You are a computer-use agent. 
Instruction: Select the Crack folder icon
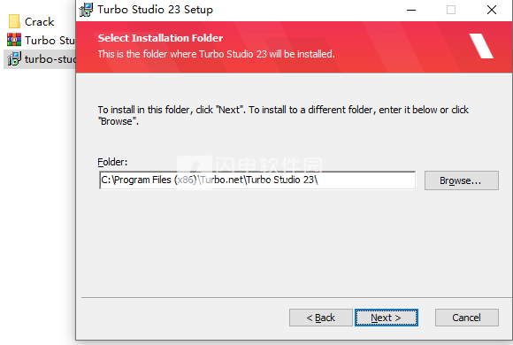[14, 21]
